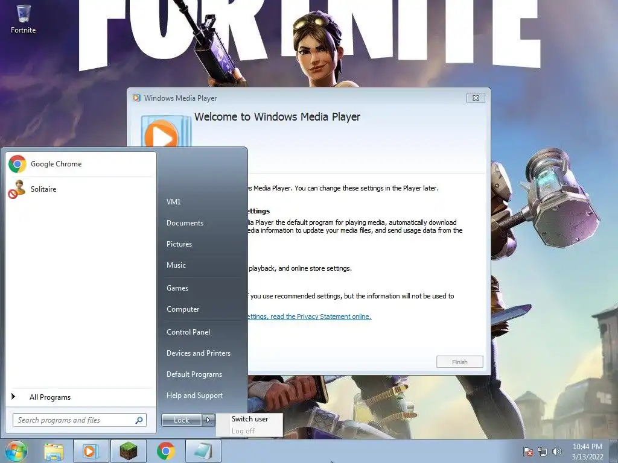Close the Windows Media Player dialog
618x463 pixels.
[476, 98]
